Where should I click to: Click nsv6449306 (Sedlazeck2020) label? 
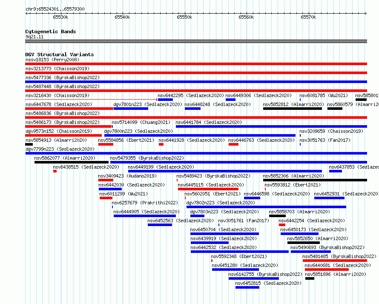click(x=258, y=95)
